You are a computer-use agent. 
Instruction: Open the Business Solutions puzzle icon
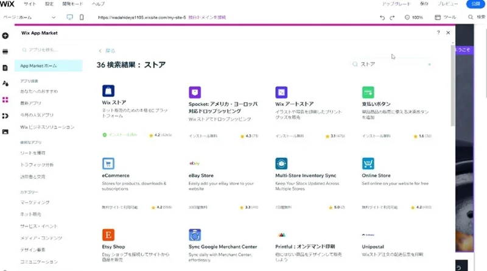pyautogui.click(x=5, y=116)
